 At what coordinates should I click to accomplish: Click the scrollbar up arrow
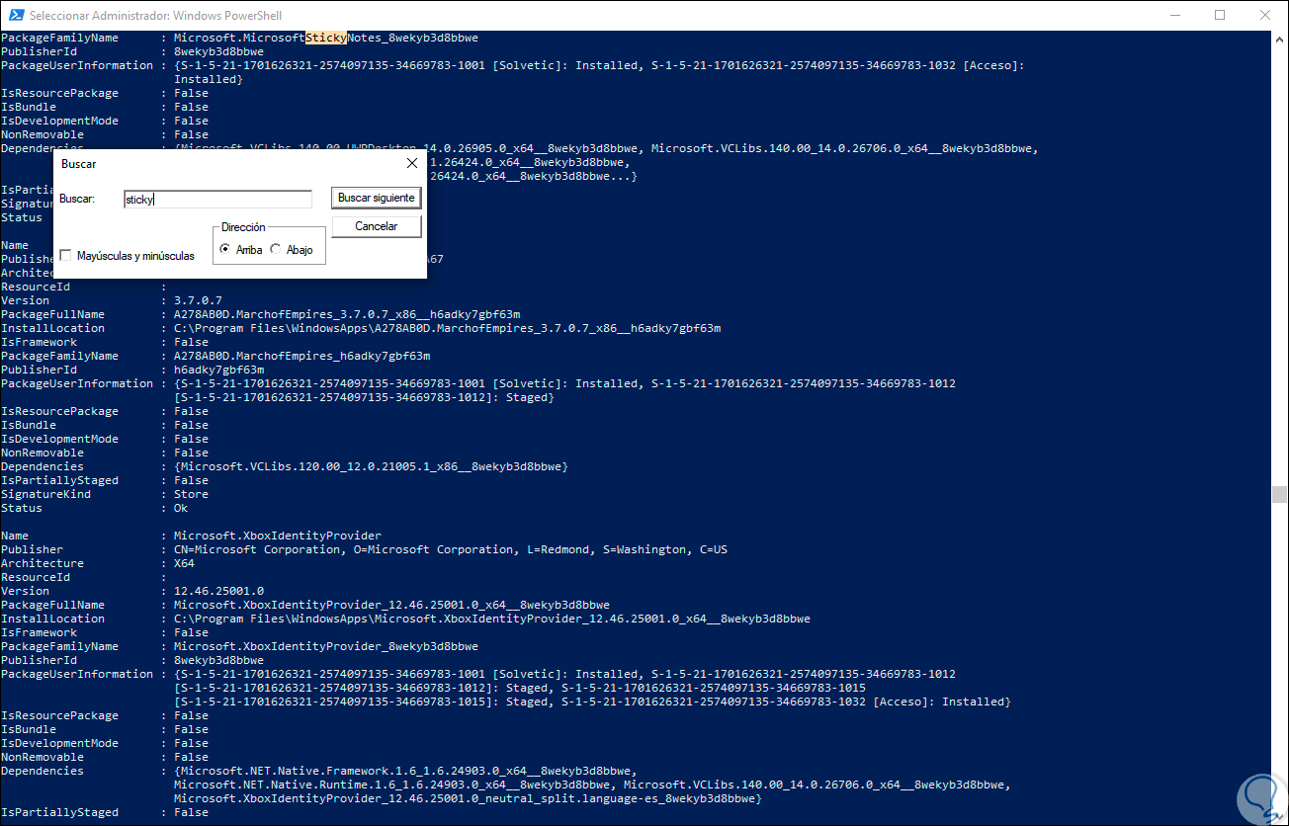(x=1279, y=41)
